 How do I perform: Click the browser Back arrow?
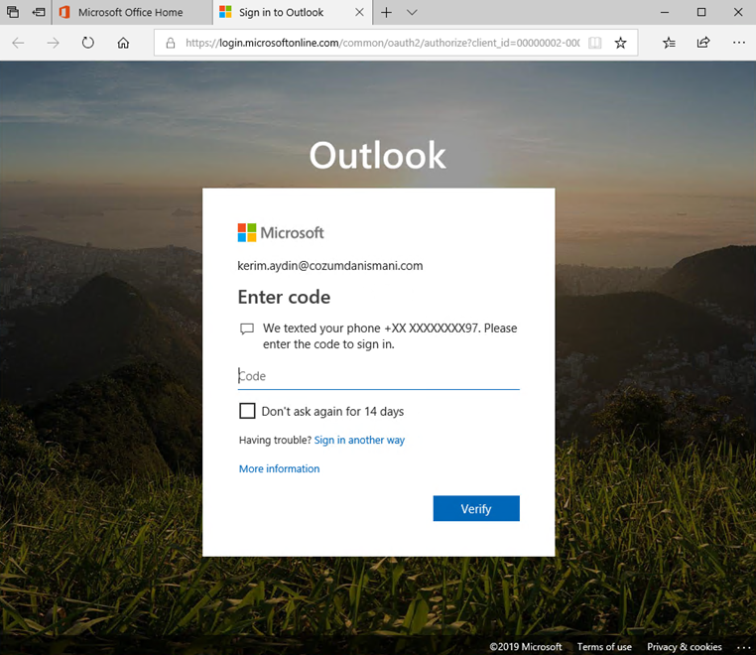coord(18,43)
